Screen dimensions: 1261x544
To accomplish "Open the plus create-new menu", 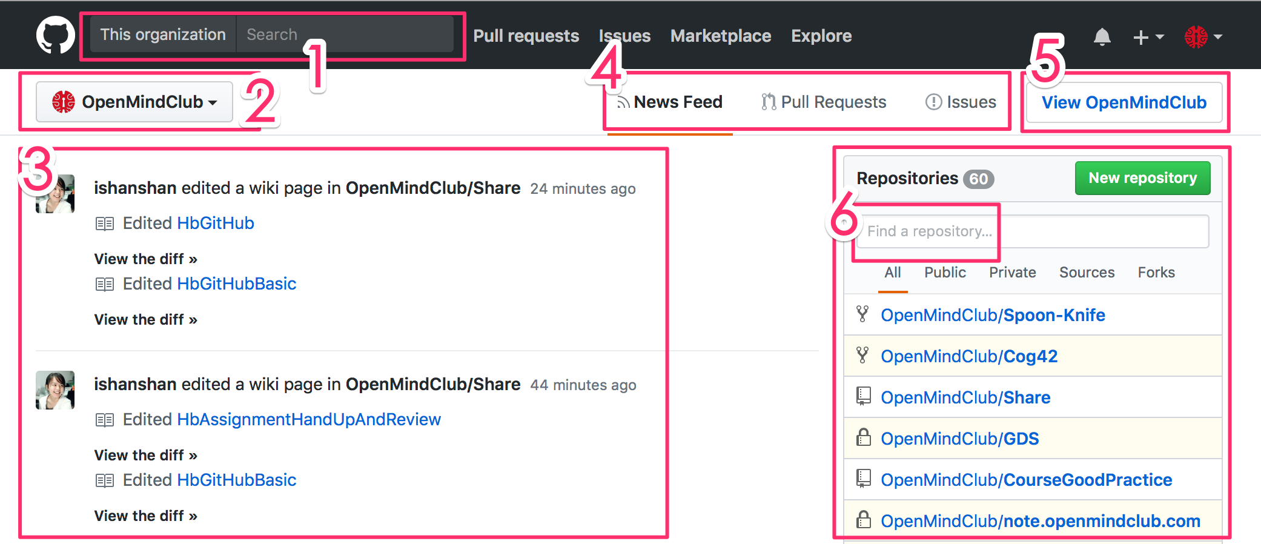I will tap(1148, 37).
